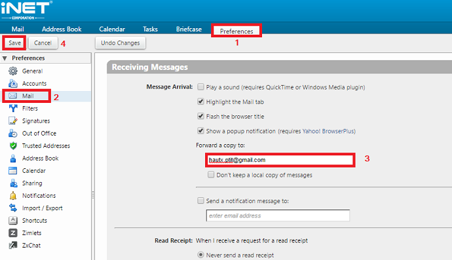Open Import / Export preferences
This screenshot has width=452, height=260.
click(x=43, y=208)
